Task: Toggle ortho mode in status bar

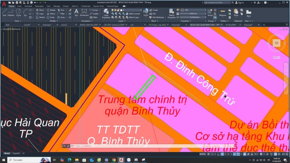Action: pos(219,154)
